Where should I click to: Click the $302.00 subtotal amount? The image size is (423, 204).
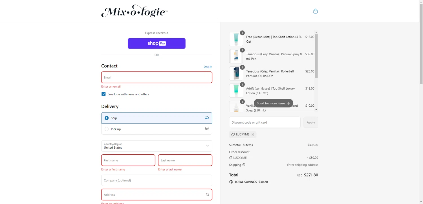313,145
